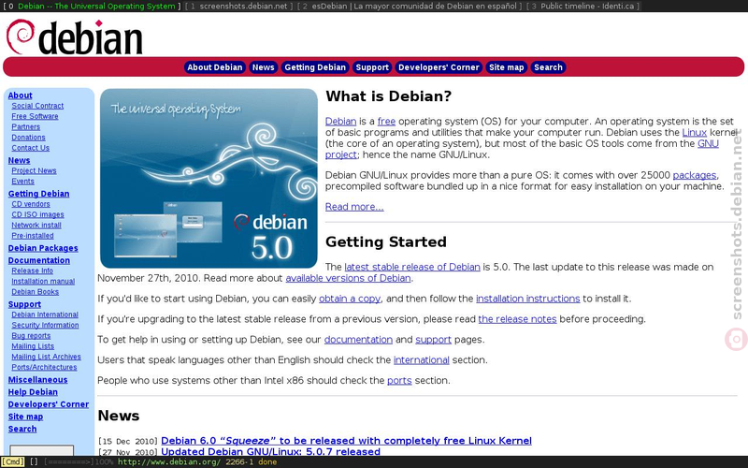Open the available versions of Debian link
The image size is (748, 468).
[348, 278]
